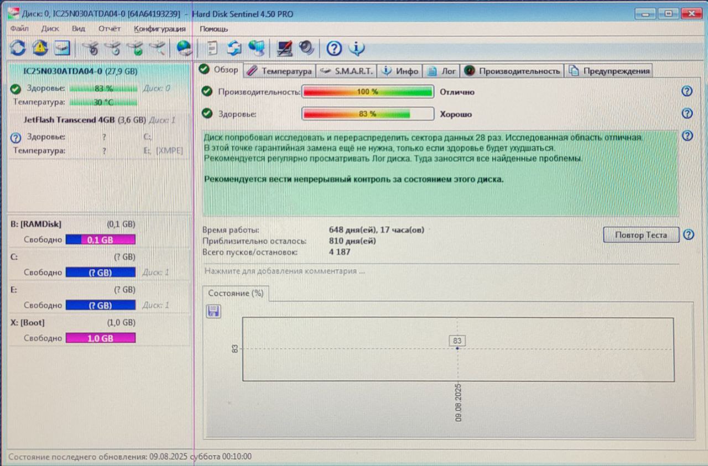708x466 pixels.
Task: Click the 30 °C temperature bar
Action: tap(103, 102)
